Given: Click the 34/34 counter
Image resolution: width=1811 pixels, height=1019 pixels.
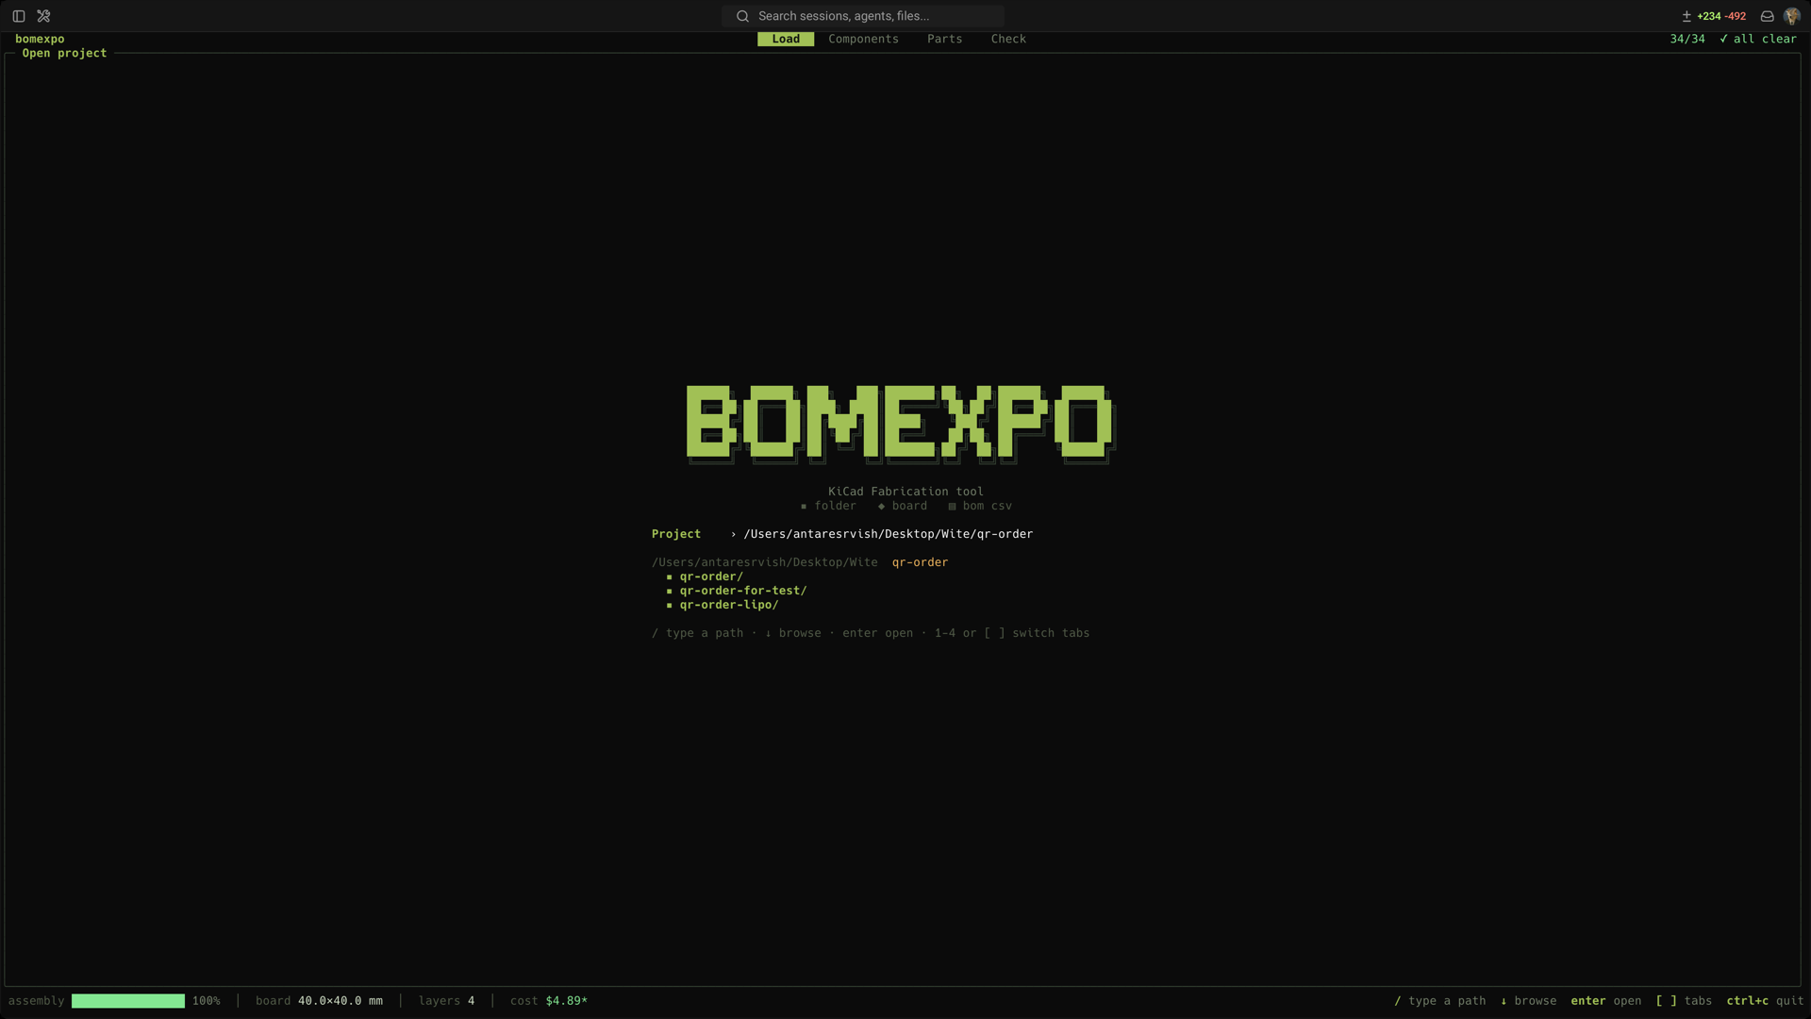Looking at the screenshot, I should pos(1687,39).
